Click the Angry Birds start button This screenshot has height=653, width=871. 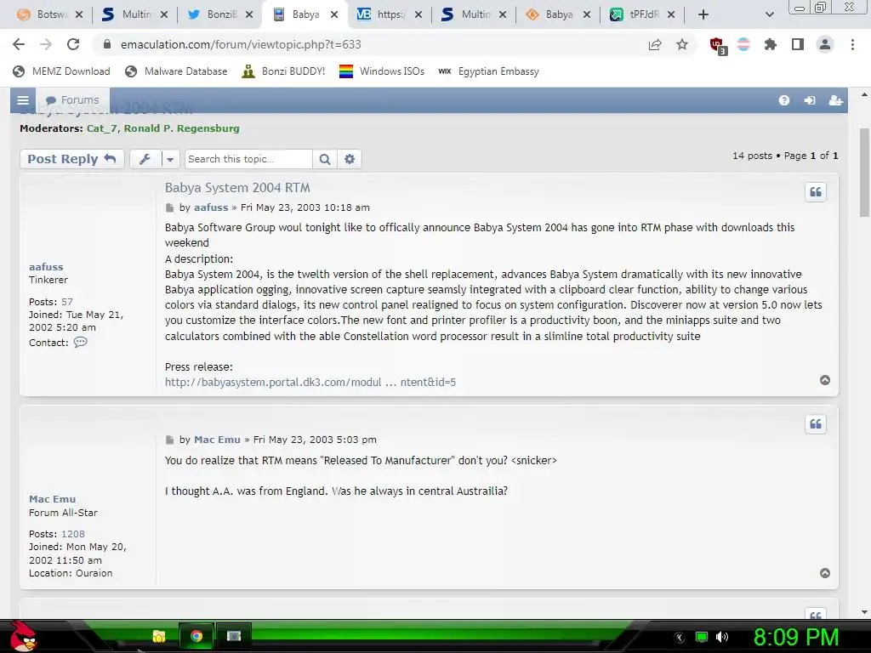point(23,636)
